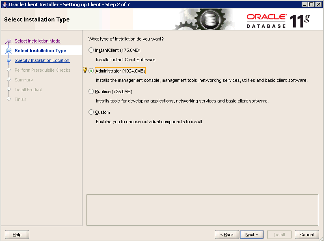Click the Java icon in the title bar

pyautogui.click(x=4, y=4)
